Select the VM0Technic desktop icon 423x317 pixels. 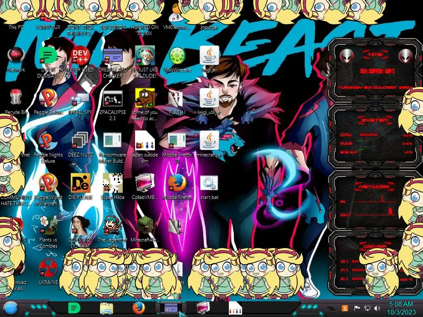pyautogui.click(x=177, y=17)
